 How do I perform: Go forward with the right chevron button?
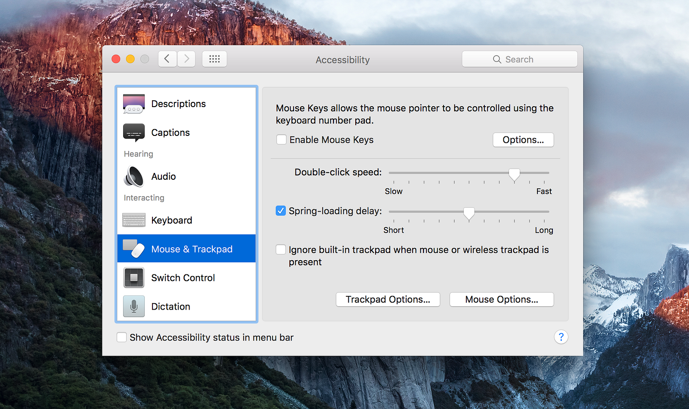[x=186, y=59]
